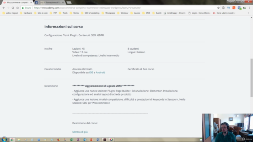253x142 pixels.
Task: Open the Windows Start menu
Action: click(x=4, y=139)
